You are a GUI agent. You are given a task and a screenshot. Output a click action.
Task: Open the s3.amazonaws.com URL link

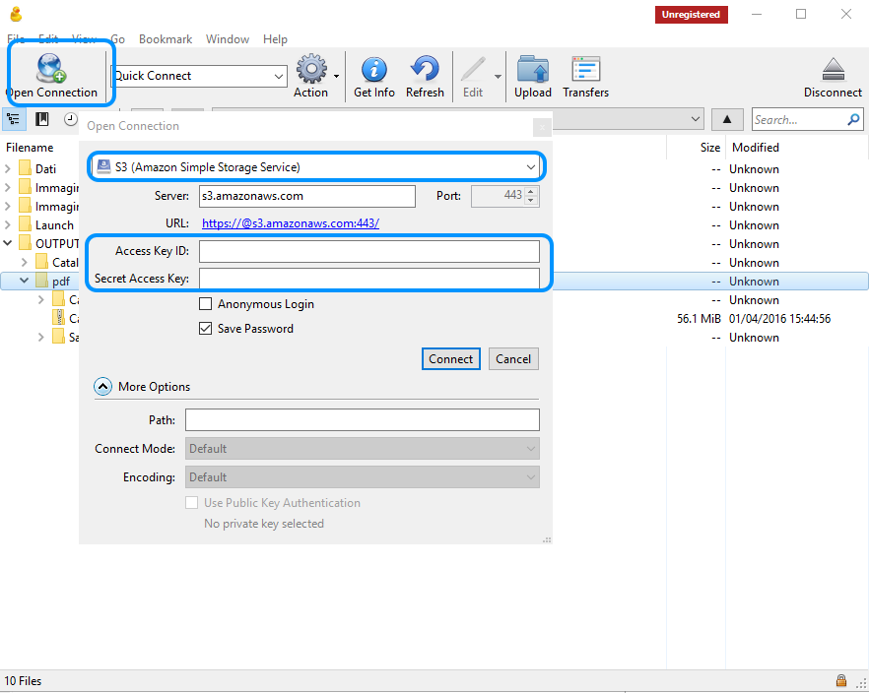(291, 223)
